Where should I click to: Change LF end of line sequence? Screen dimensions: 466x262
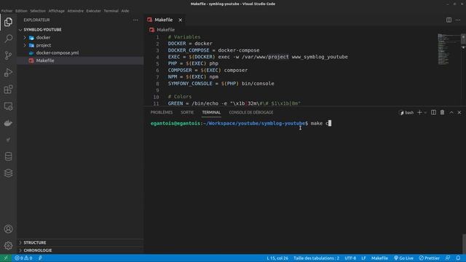point(363,258)
